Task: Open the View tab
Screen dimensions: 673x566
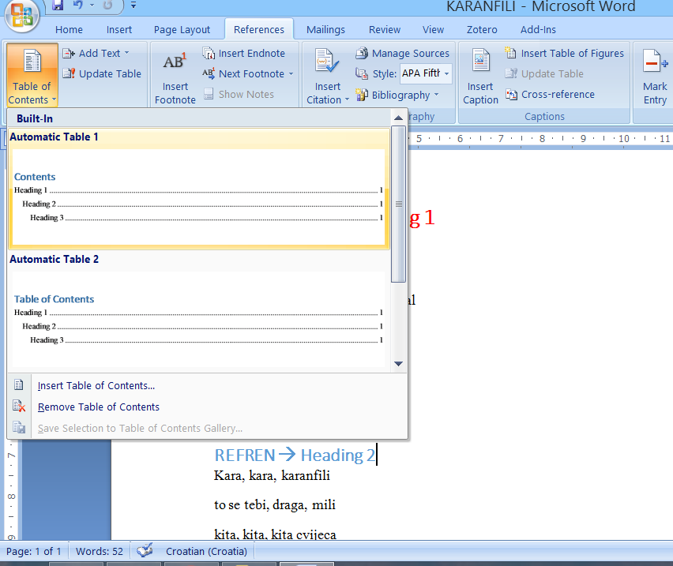Action: (x=433, y=29)
